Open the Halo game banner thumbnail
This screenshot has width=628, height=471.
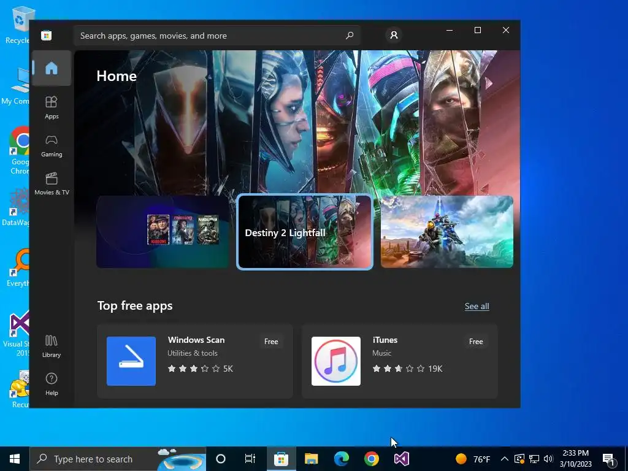pyautogui.click(x=446, y=231)
